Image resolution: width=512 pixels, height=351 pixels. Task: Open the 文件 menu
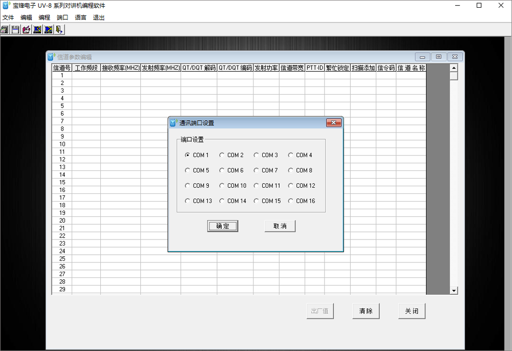(x=8, y=17)
